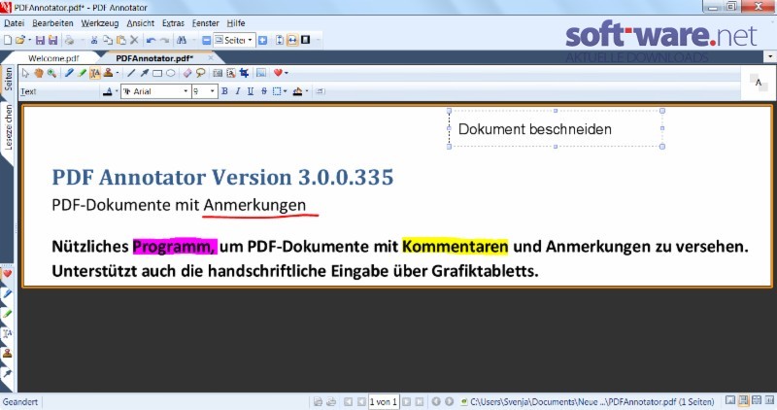This screenshot has width=777, height=410.
Task: Toggle fit page width view
Action: pos(292,40)
